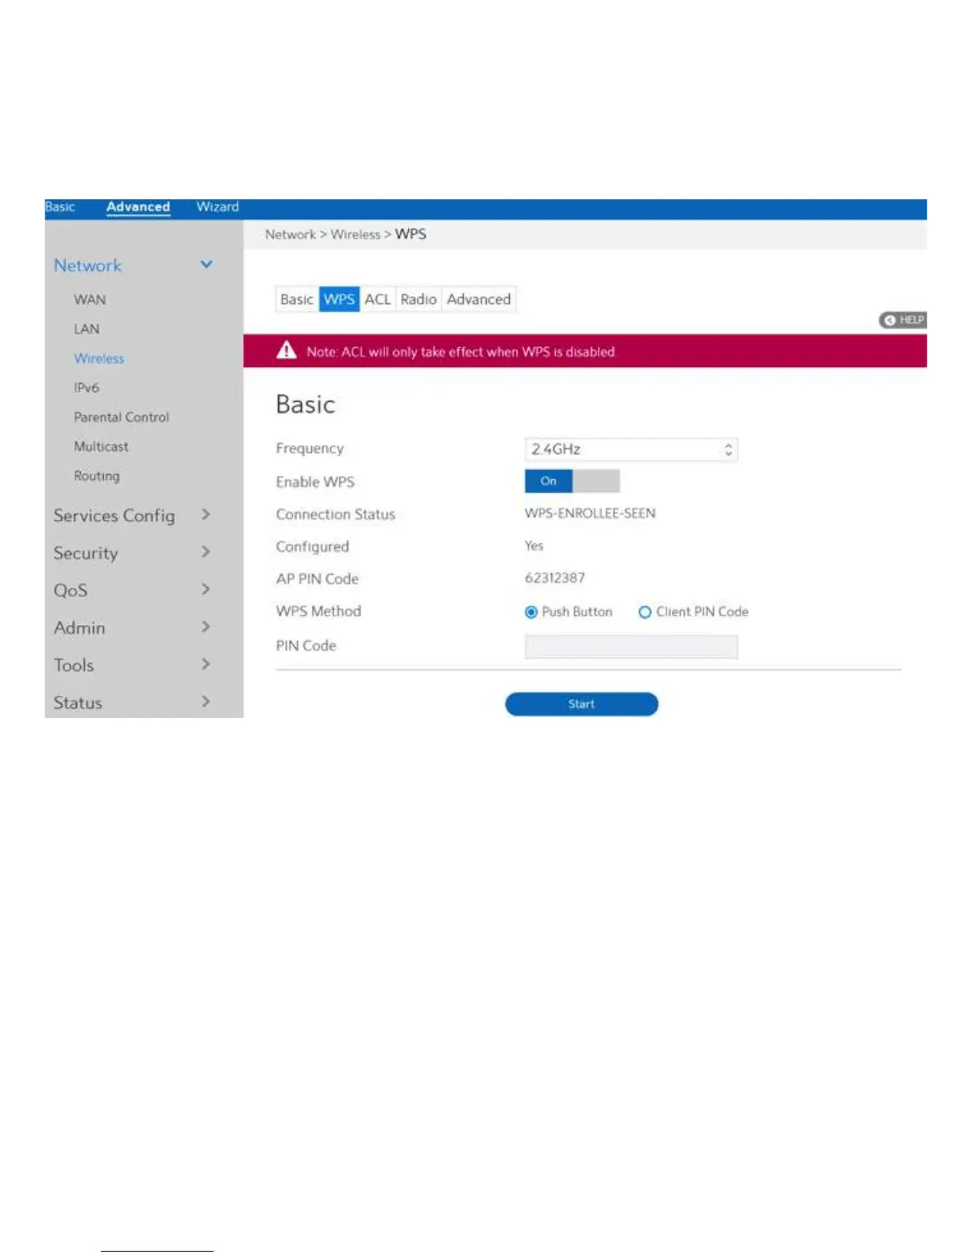Select Wireless in the sidebar
Image resolution: width=972 pixels, height=1258 pixels.
[99, 359]
